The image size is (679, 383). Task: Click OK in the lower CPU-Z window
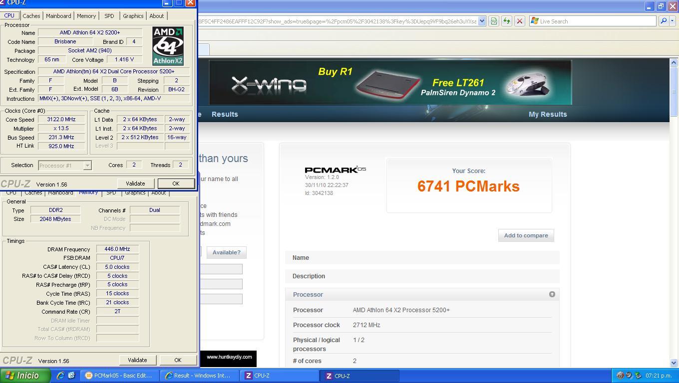[x=178, y=360]
